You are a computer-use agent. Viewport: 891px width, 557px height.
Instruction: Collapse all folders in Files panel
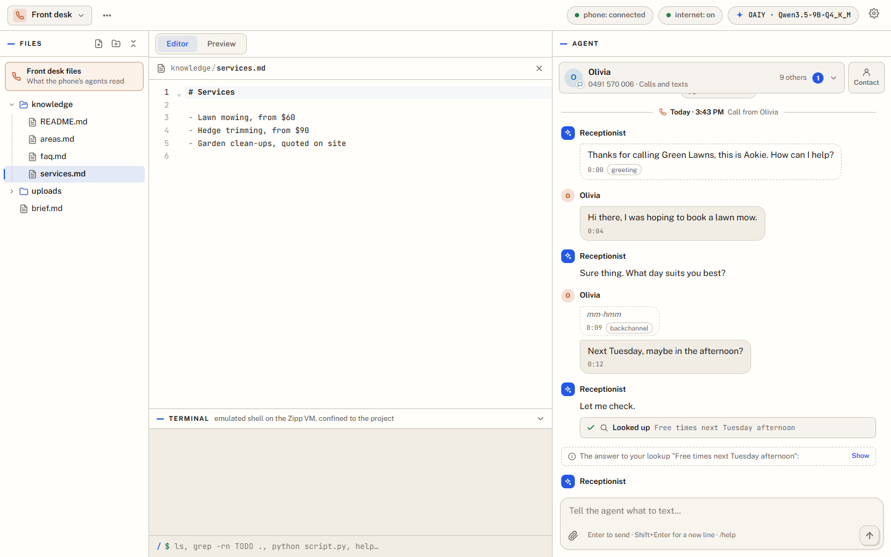click(133, 44)
